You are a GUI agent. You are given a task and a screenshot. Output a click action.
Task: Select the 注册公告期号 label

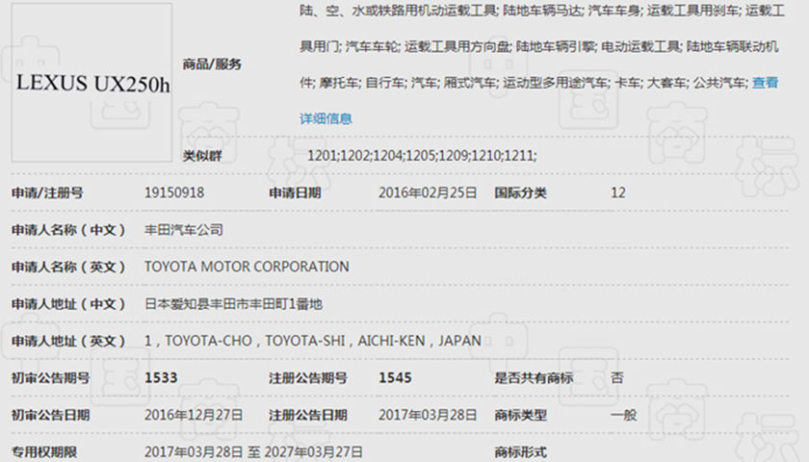click(x=308, y=378)
